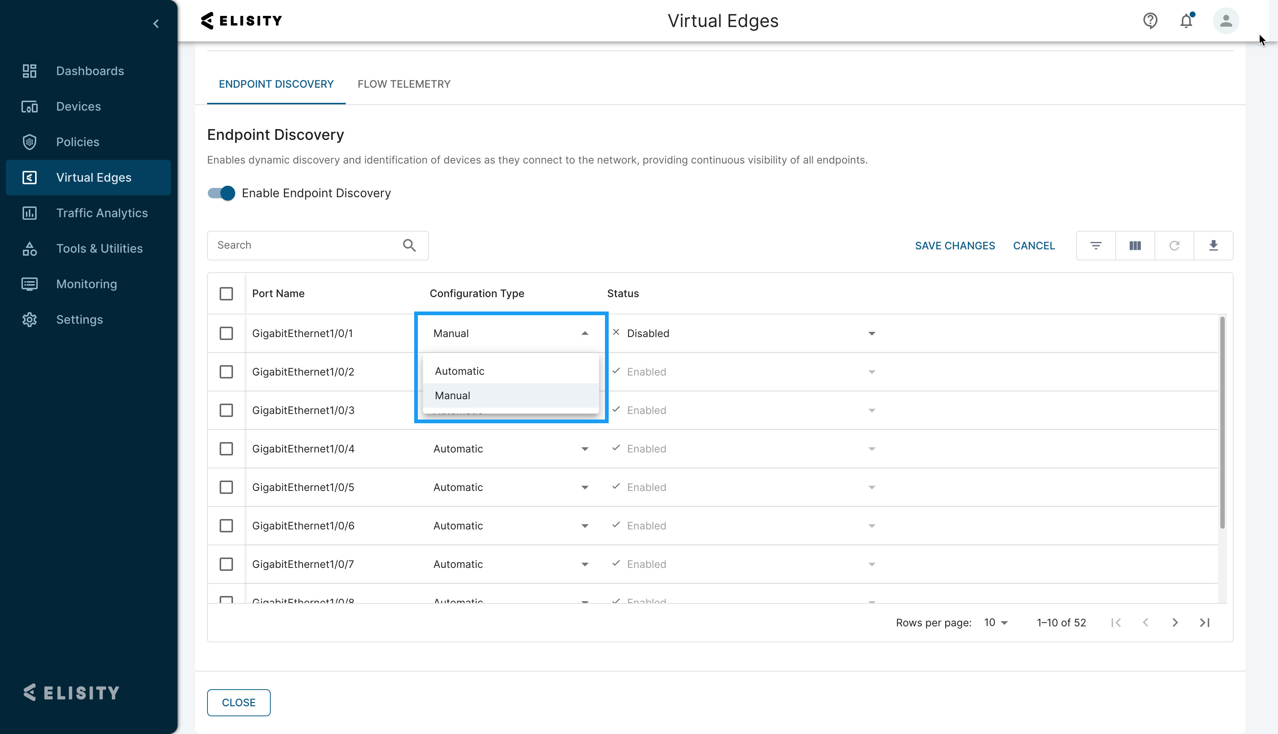
Task: Click the user profile avatar
Action: coord(1225,21)
